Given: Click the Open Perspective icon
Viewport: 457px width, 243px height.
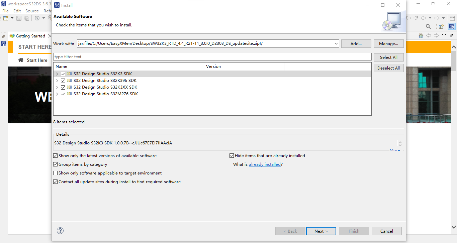Looking at the screenshot, I should click(441, 26).
